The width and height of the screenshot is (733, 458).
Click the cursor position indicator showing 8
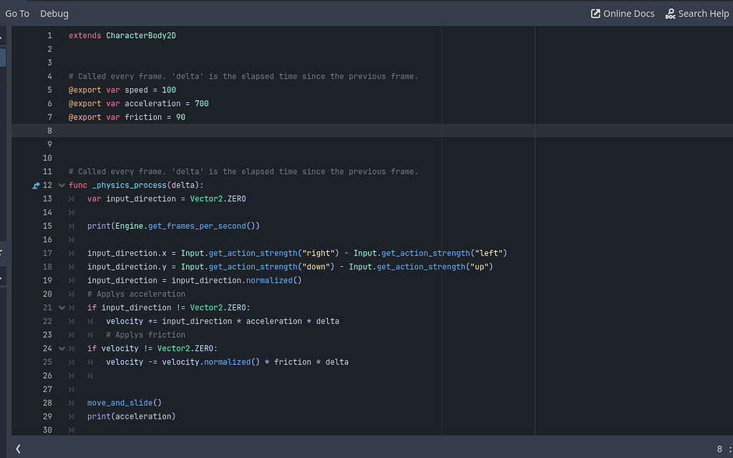(x=720, y=449)
